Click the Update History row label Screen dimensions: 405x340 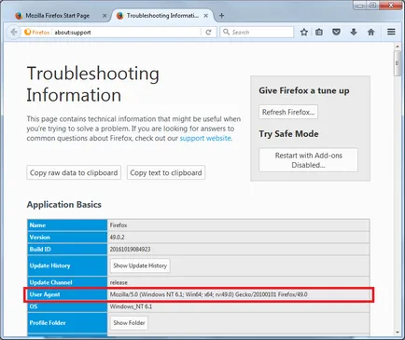pos(49,265)
